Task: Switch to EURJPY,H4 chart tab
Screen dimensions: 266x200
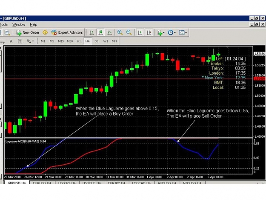Action: tap(116, 183)
